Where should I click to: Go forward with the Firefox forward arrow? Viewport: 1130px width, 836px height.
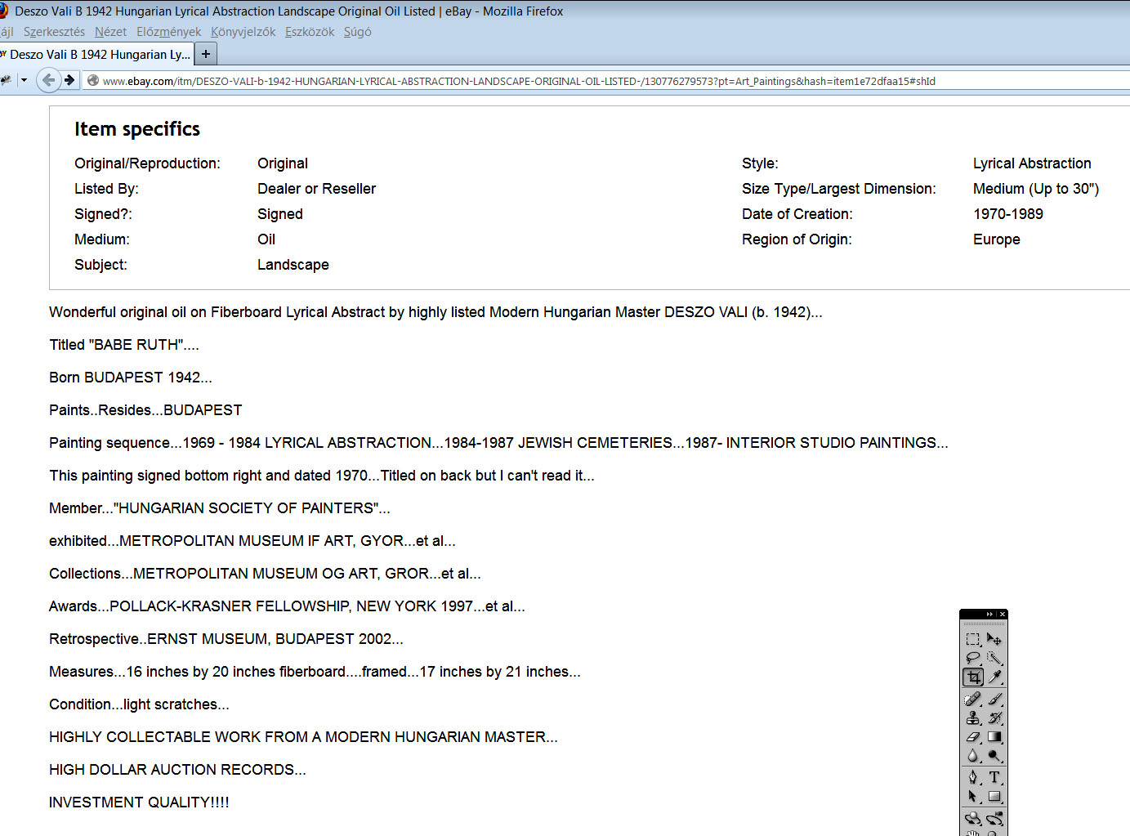(x=69, y=80)
